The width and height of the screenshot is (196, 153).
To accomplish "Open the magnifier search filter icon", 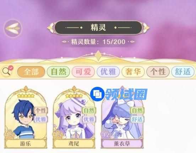I will [8, 71].
